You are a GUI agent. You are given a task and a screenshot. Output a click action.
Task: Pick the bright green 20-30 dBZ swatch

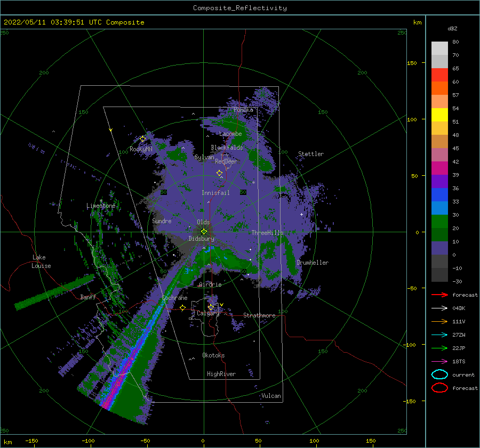[439, 222]
